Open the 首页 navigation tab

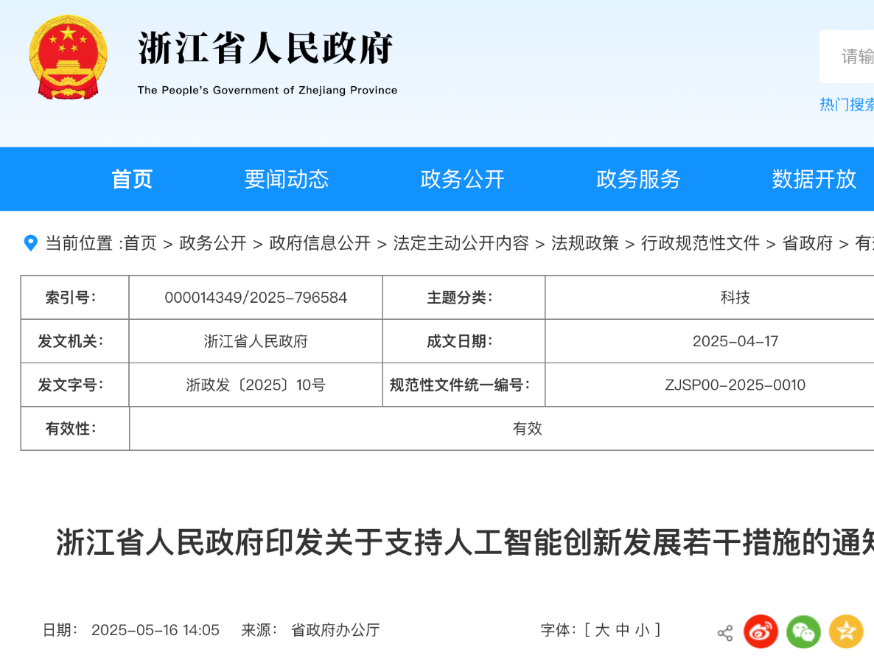(132, 179)
